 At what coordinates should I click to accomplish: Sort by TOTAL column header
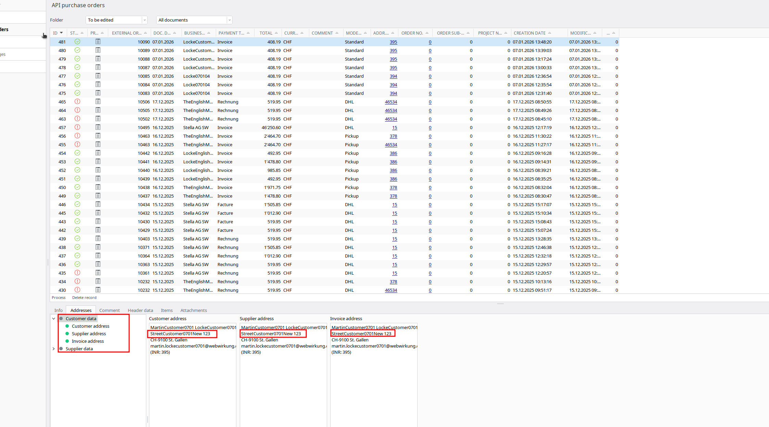pos(266,33)
